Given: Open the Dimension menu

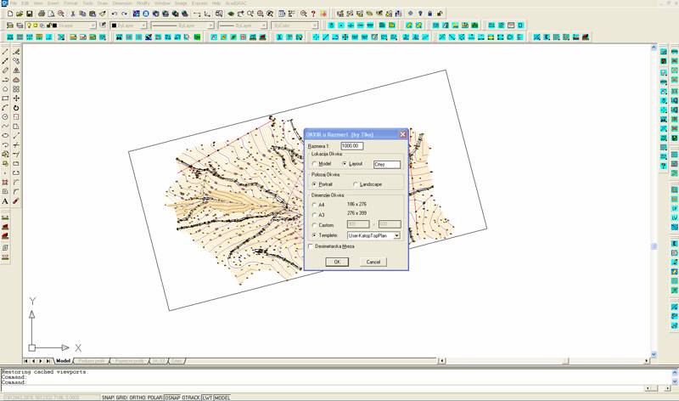Looking at the screenshot, I should tap(122, 3).
